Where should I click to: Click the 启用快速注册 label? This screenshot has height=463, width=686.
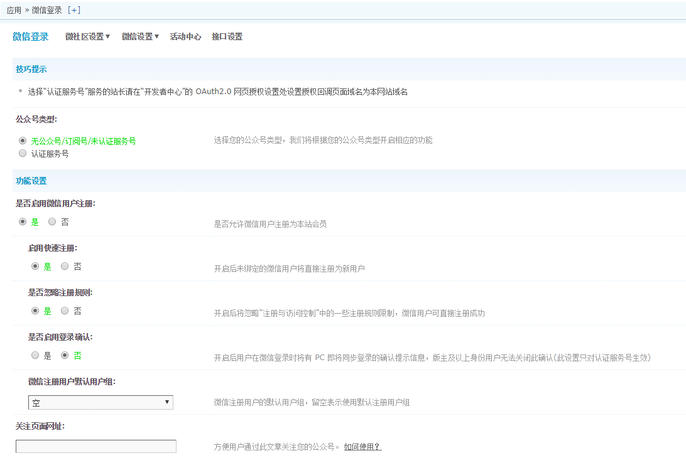click(x=53, y=248)
